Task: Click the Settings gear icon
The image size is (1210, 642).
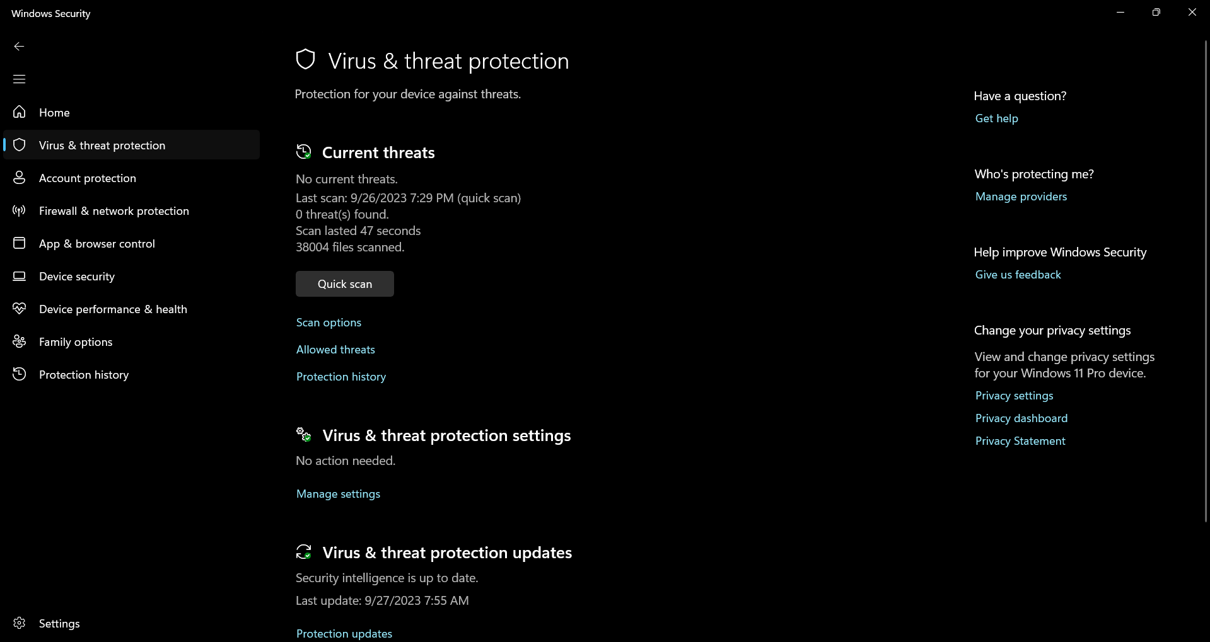Action: coord(20,623)
